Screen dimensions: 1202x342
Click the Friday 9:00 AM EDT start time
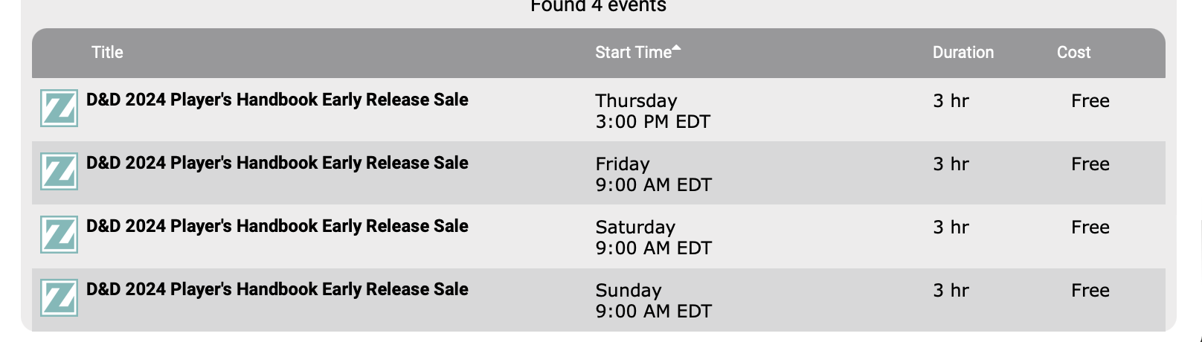pos(653,174)
